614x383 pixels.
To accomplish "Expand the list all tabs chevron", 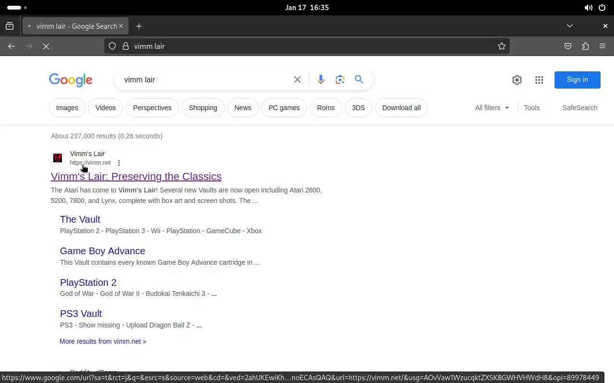I will pyautogui.click(x=570, y=26).
